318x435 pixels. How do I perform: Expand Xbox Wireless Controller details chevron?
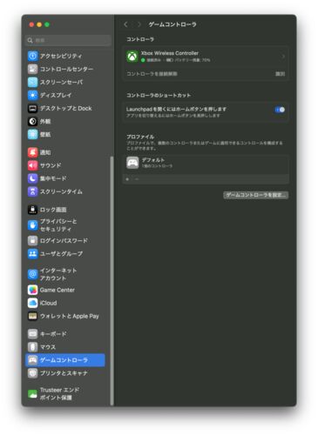point(283,57)
